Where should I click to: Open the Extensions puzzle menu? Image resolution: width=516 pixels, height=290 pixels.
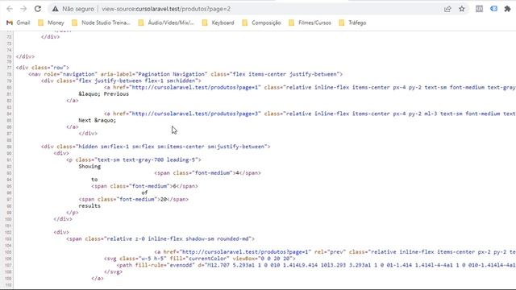pos(507,9)
